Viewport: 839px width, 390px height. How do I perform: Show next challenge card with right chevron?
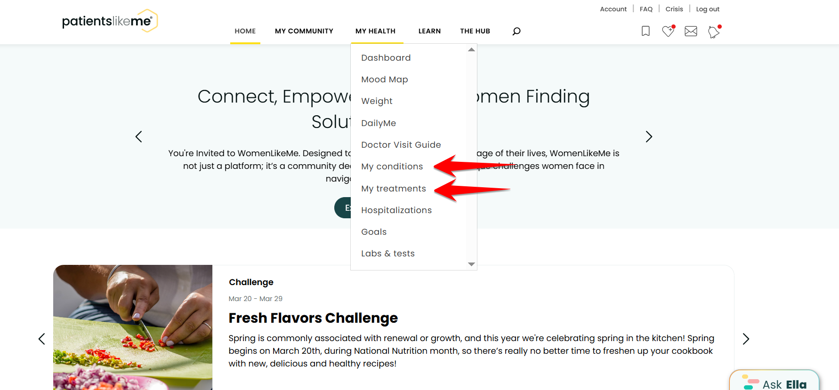pos(746,339)
